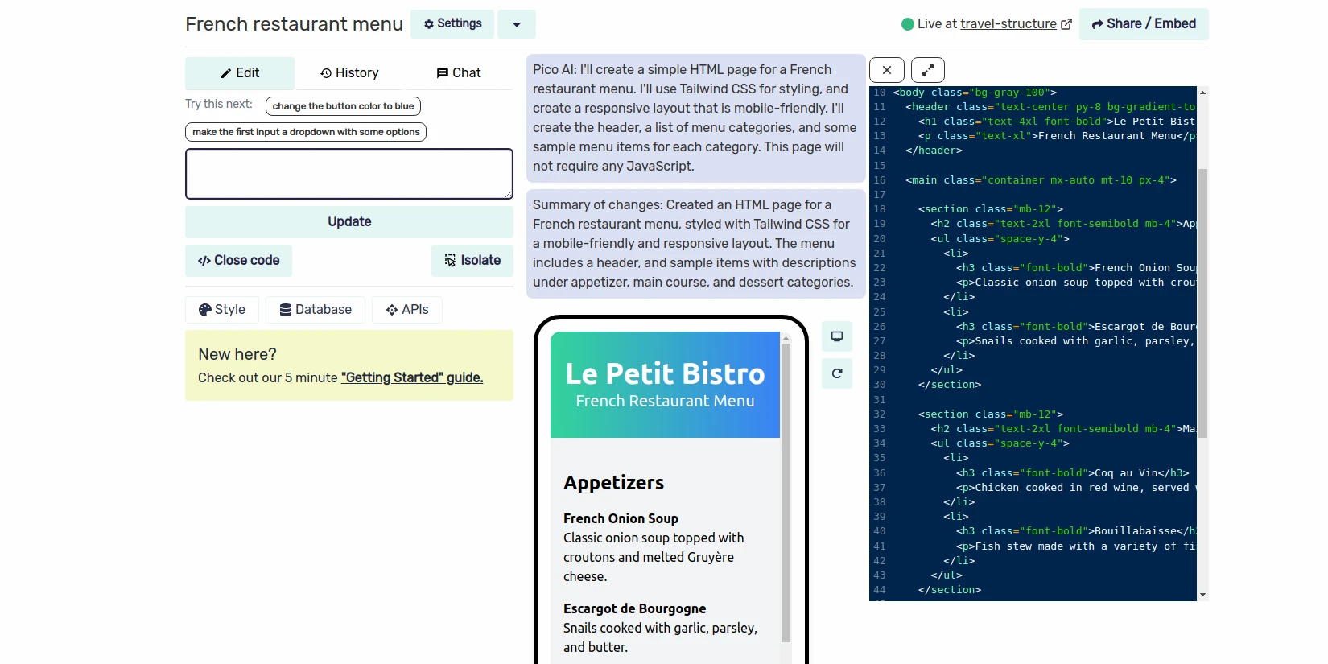Screen dimensions: 1328x664
Task: Select the Edit tab
Action: tap(240, 73)
